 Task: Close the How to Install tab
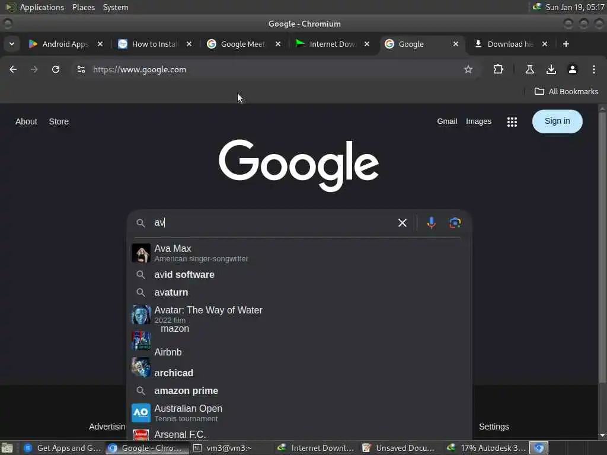[x=189, y=44]
